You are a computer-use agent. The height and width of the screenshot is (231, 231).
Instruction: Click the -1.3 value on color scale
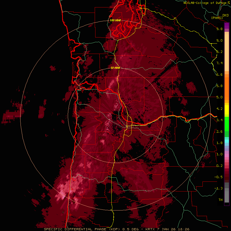(218, 188)
